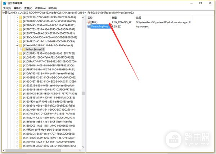The image size is (216, 154).
Task: Select key name {437ff9c0-a07f-4fa0-af80-84b6c6440a16}
Action: tap(47, 130)
